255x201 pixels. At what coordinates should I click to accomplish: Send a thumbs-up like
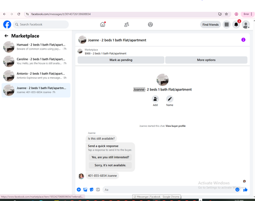[x=245, y=190]
